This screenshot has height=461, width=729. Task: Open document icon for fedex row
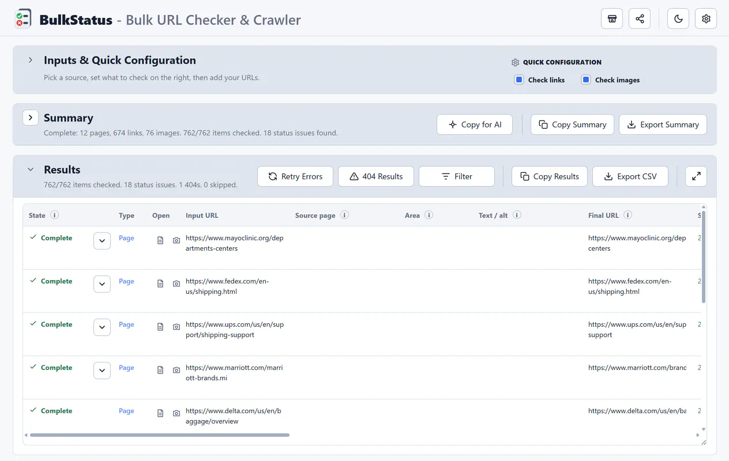[x=160, y=284]
